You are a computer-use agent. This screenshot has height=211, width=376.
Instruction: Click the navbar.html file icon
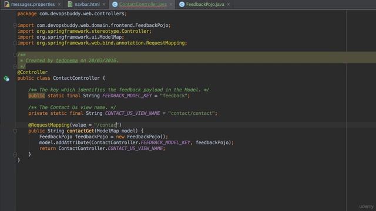[70, 4]
